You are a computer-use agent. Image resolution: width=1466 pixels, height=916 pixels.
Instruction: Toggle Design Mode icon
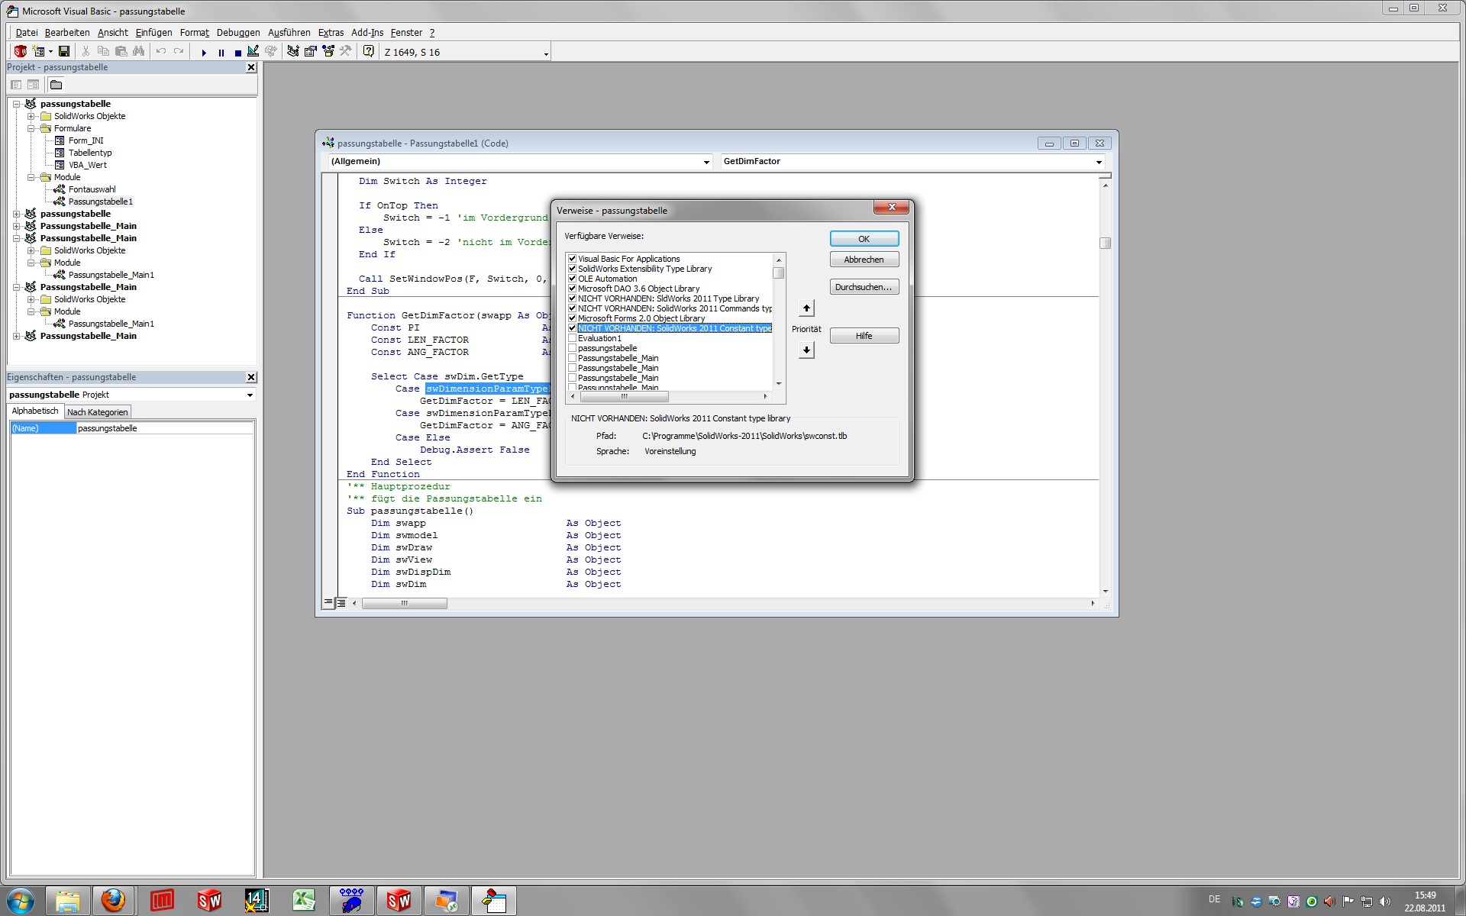pyautogui.click(x=253, y=52)
